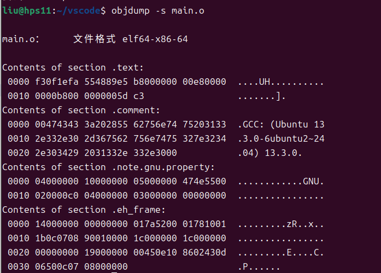Click the liu@hps11 prompt username
The image size is (381, 273).
[26, 11]
